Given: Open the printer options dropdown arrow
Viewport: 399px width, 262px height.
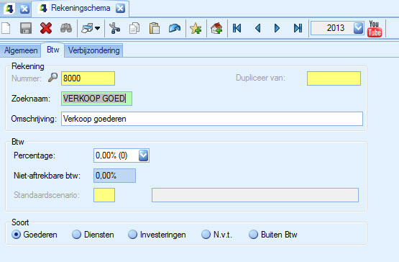Looking at the screenshot, I should pyautogui.click(x=98, y=28).
